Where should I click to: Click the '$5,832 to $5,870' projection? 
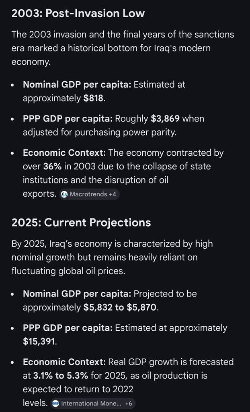coord(121,308)
